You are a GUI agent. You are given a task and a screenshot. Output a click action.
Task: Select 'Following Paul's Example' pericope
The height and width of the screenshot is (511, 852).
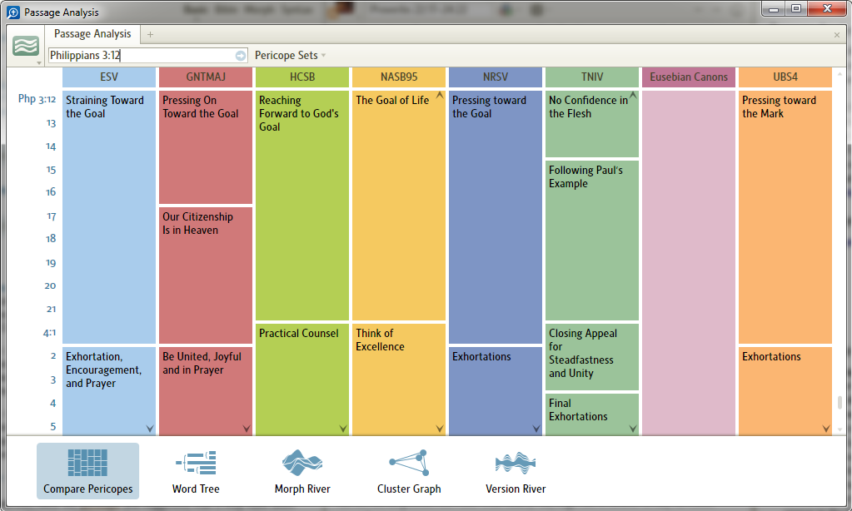coord(592,240)
